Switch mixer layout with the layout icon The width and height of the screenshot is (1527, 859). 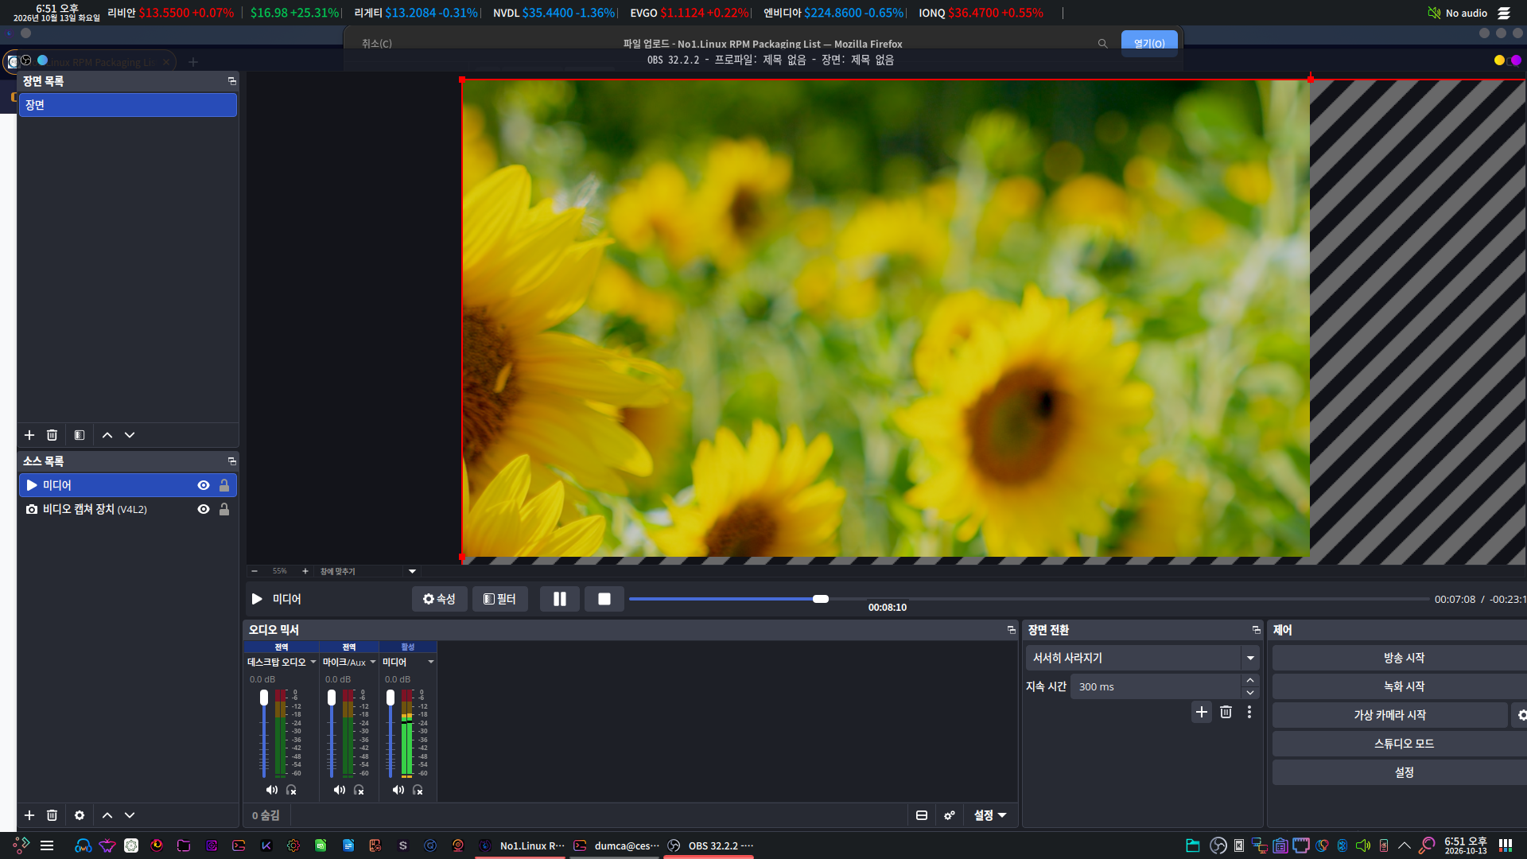pos(922,815)
